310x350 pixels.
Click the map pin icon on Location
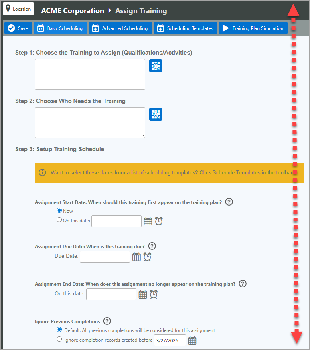pos(8,8)
